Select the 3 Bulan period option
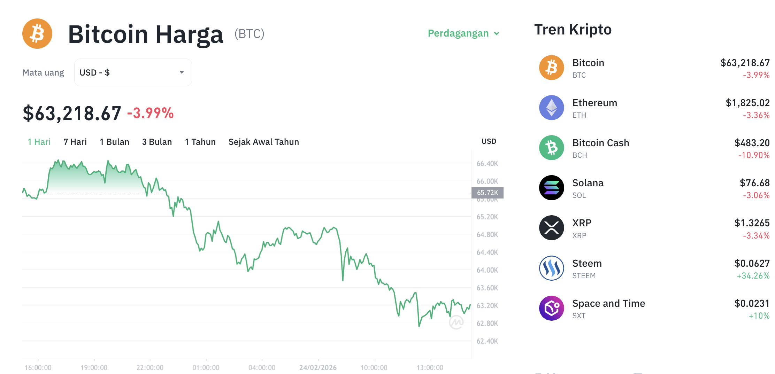 point(157,142)
